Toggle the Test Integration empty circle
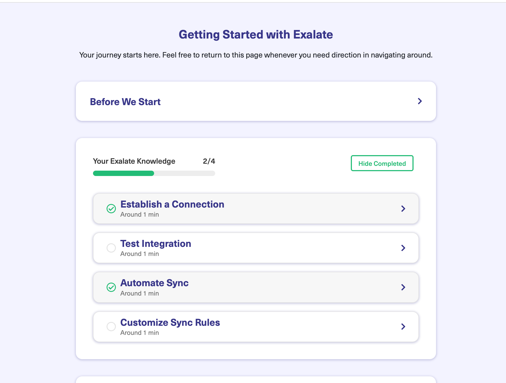506x383 pixels. click(x=111, y=248)
